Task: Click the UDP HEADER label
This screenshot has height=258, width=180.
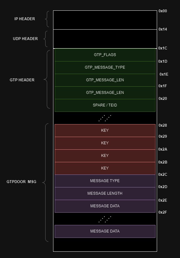Action: pos(25,39)
